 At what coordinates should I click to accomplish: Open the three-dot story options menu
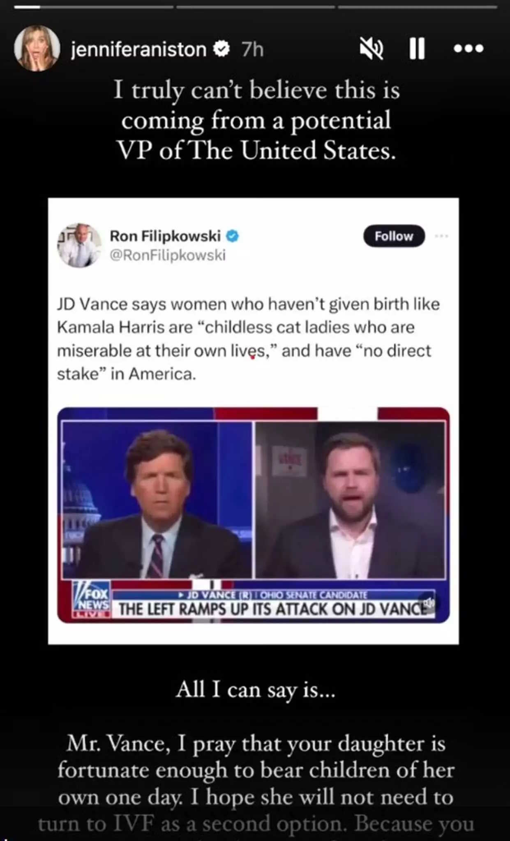coord(468,48)
